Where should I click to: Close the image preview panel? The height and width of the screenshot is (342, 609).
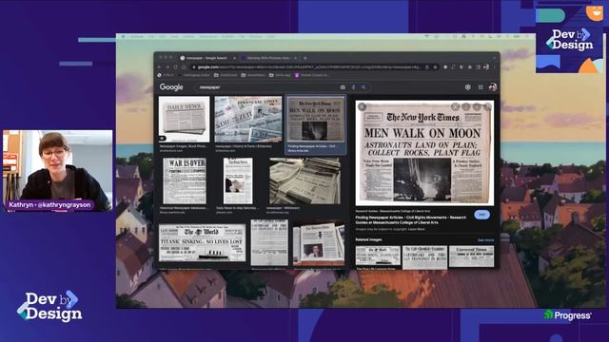point(362,106)
